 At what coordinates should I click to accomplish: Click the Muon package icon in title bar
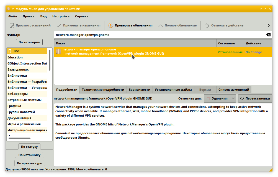[8, 9]
